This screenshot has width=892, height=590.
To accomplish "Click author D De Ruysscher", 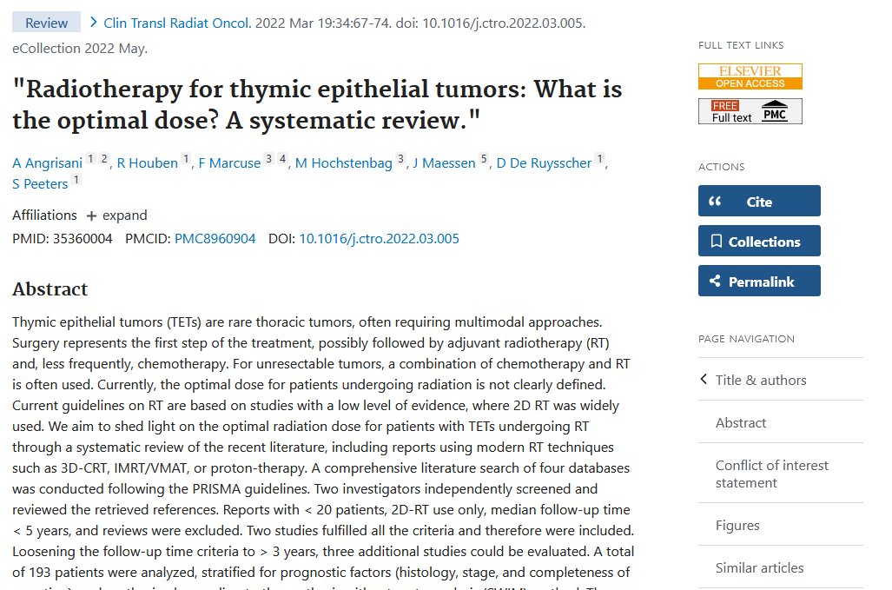I will tap(544, 163).
